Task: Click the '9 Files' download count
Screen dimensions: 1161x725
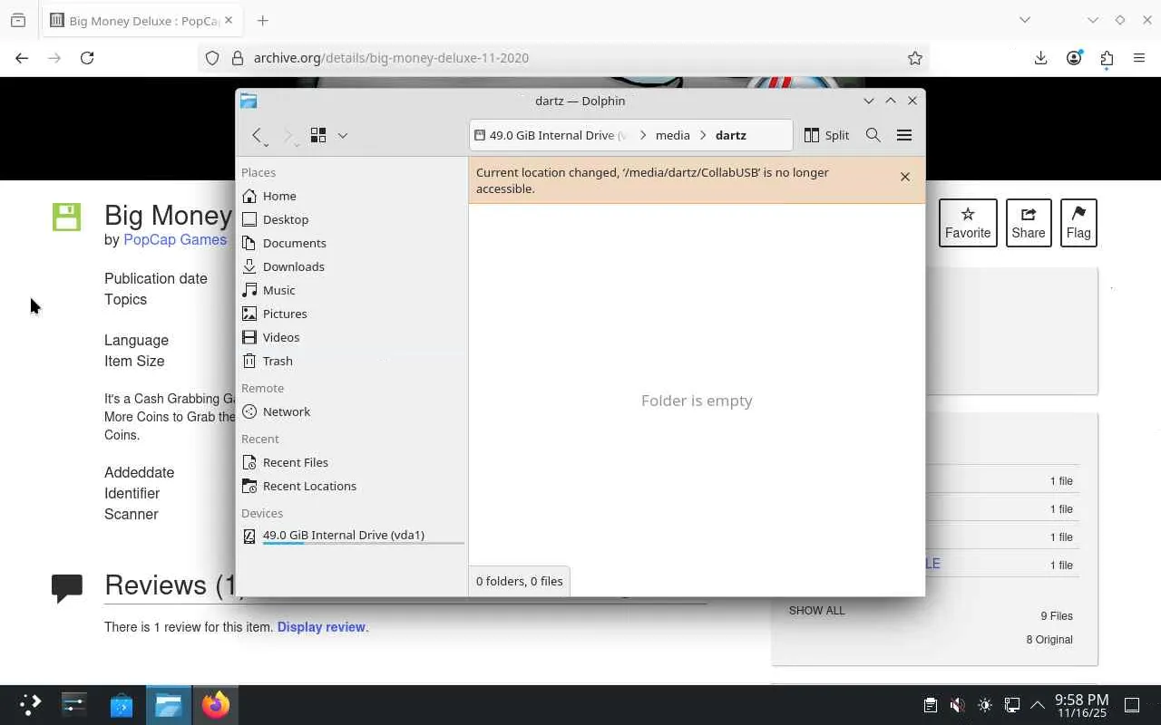Action: pos(1057,616)
